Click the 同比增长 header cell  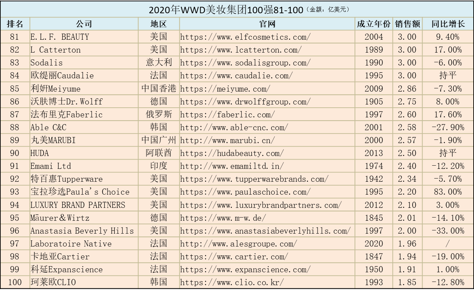[x=448, y=24]
